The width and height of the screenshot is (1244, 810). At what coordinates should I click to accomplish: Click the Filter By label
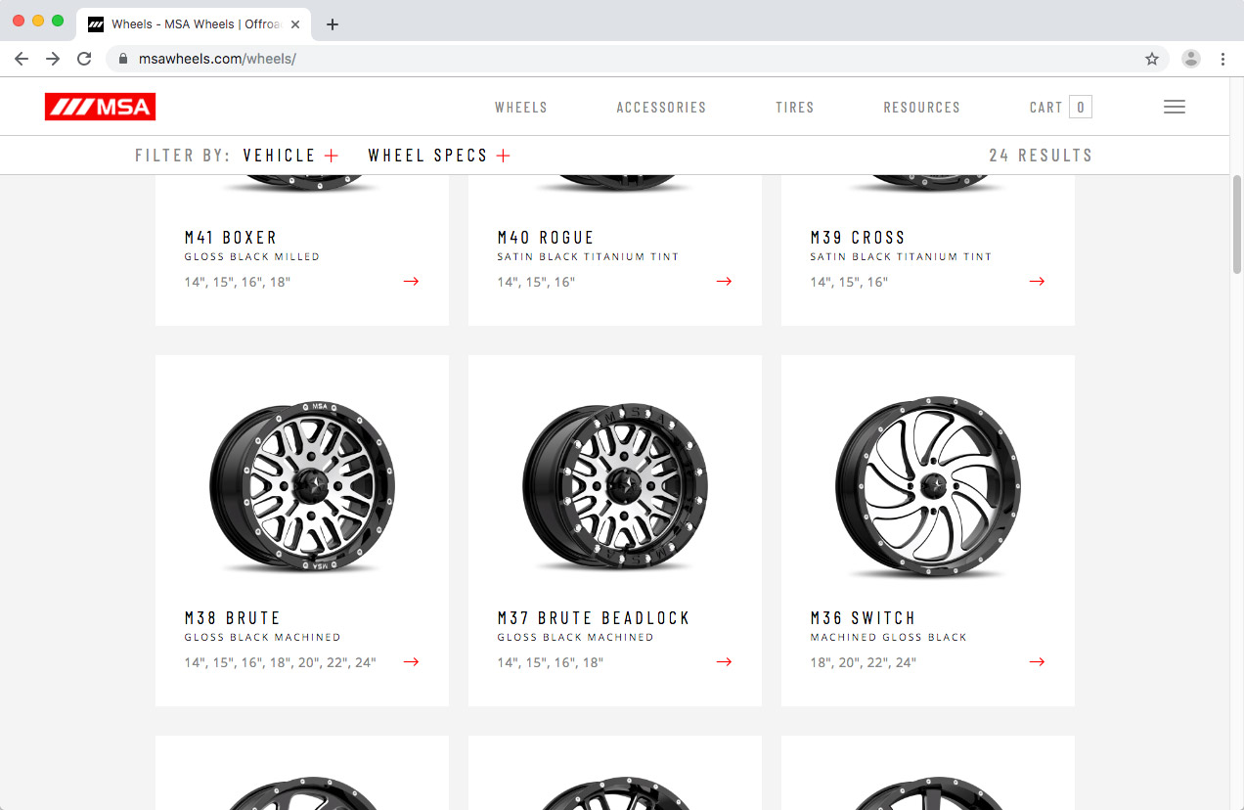pos(183,156)
